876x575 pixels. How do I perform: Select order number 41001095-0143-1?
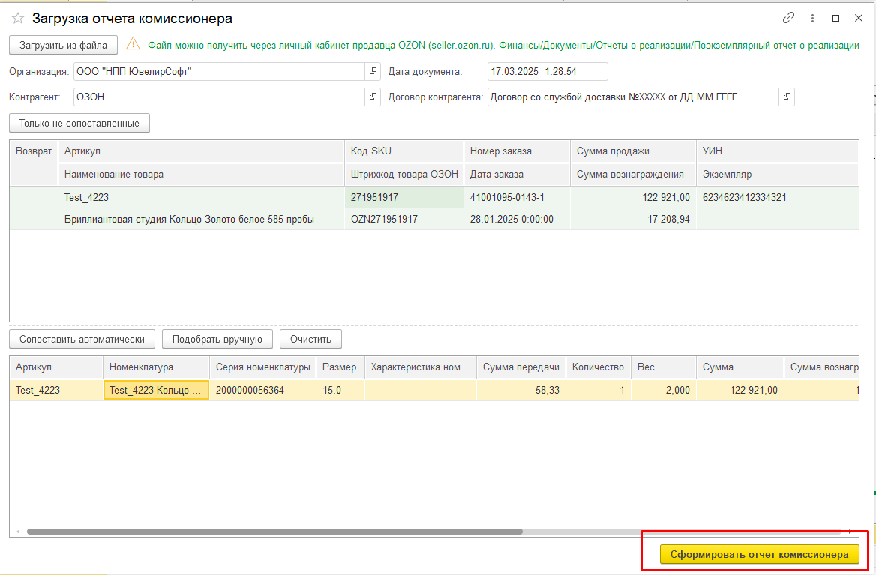[x=517, y=198]
